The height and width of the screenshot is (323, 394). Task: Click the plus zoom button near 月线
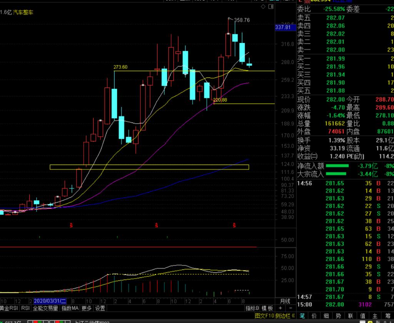pos(280,308)
